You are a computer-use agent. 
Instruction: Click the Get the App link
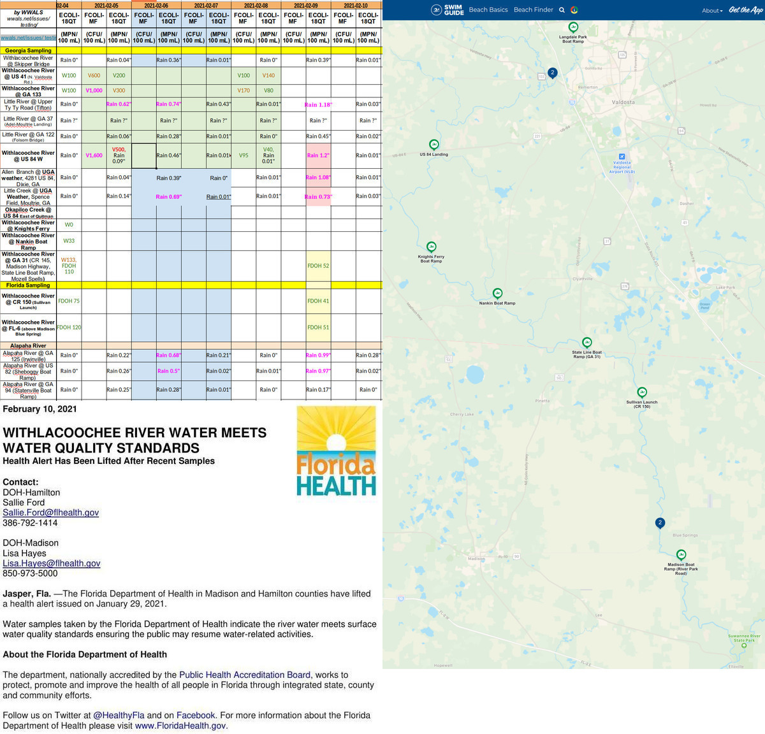pyautogui.click(x=745, y=10)
